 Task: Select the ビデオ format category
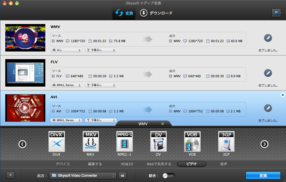[192, 164]
